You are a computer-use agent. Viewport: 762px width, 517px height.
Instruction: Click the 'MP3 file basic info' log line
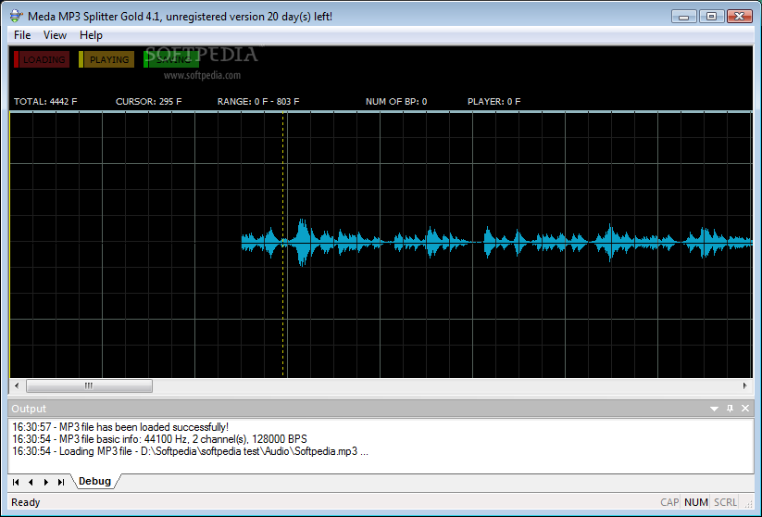coord(159,439)
